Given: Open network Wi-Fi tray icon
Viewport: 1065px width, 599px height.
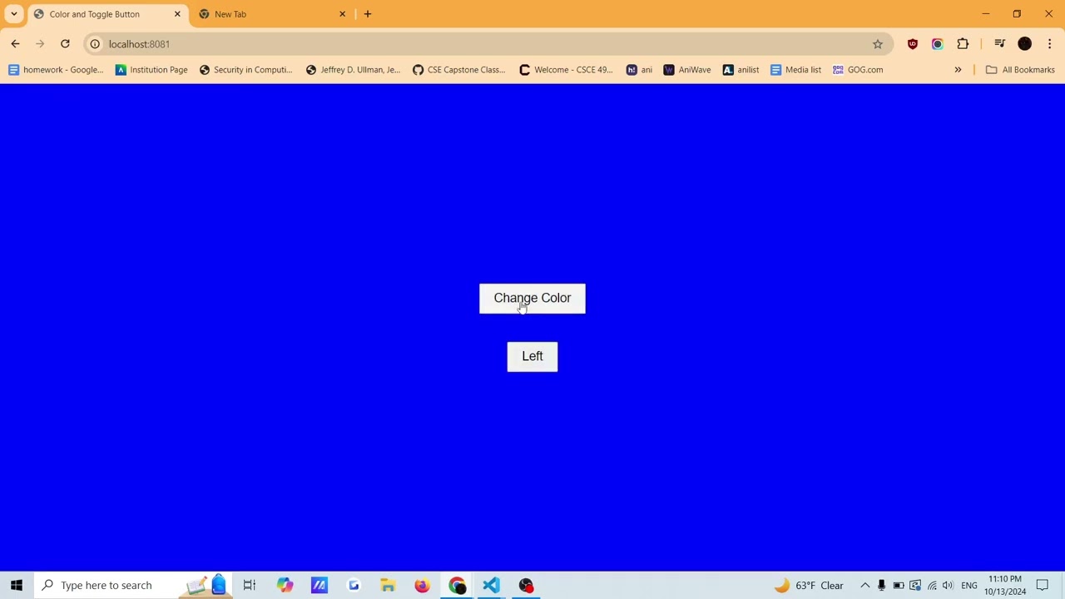Looking at the screenshot, I should [x=932, y=586].
